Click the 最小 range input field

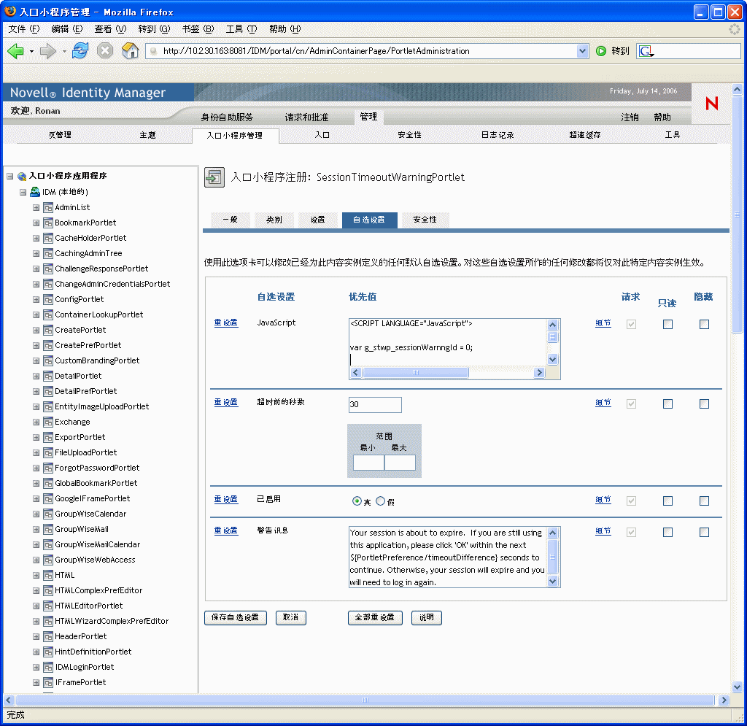(x=368, y=463)
